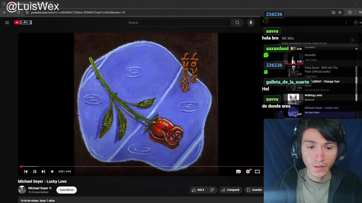
Task: Click the Guardar save button
Action: pos(254,190)
